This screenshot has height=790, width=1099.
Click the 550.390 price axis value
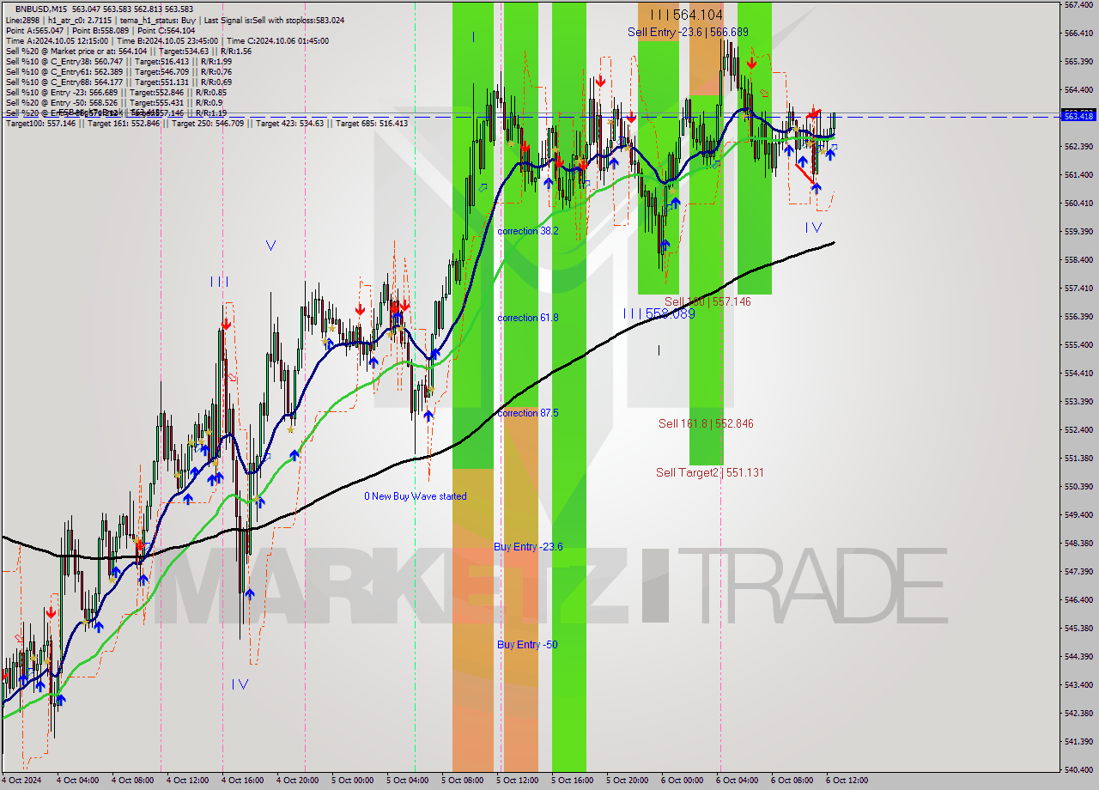pyautogui.click(x=1078, y=487)
